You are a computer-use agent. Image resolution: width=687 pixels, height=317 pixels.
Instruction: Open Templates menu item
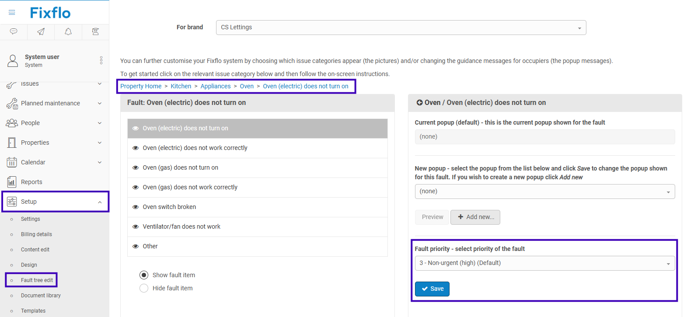pyautogui.click(x=33, y=311)
